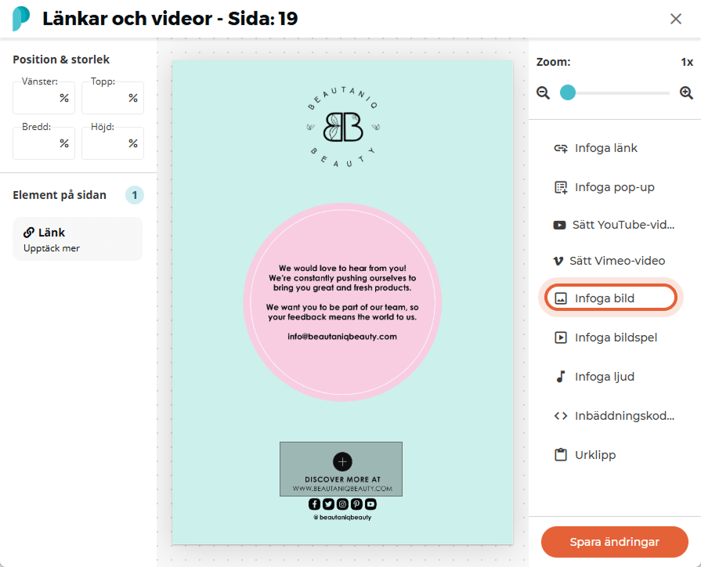Click the plus circle icon on page
Viewport: 701px width, 567px height.
[x=342, y=461]
